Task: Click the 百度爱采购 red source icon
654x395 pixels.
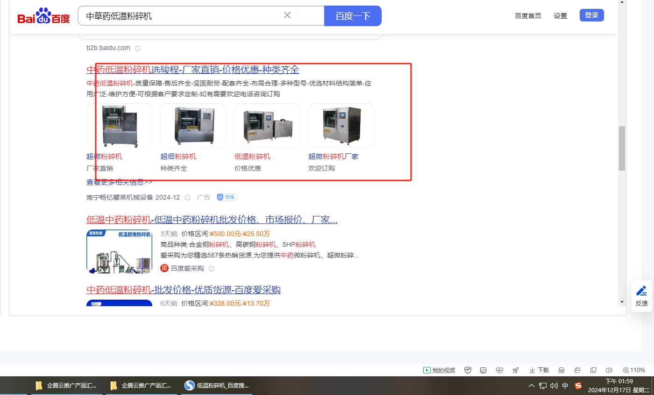Action: [164, 268]
